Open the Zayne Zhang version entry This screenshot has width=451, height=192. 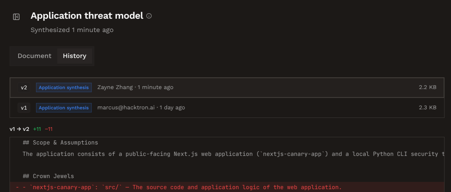(227, 87)
